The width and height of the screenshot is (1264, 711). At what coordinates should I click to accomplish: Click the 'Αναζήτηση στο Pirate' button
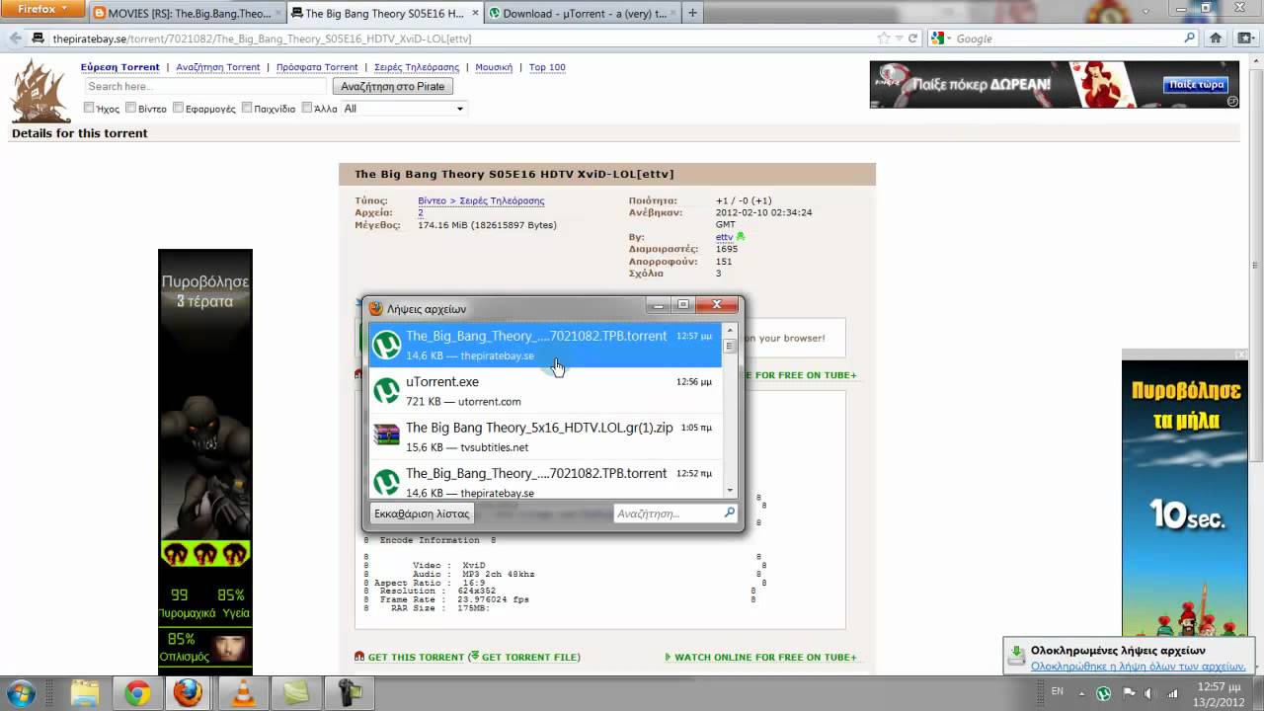[392, 86]
